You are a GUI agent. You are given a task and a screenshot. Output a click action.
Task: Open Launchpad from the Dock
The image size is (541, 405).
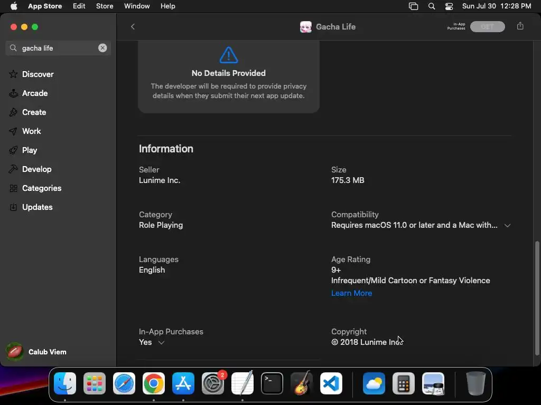[x=95, y=383]
